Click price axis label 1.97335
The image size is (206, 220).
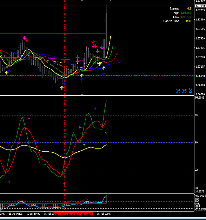coord(200,48)
